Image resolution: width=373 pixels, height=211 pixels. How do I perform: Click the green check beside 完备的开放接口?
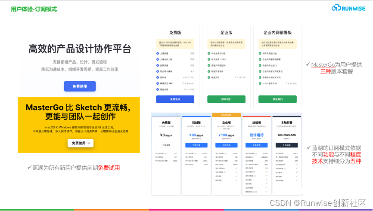pyautogui.click(x=260, y=65)
